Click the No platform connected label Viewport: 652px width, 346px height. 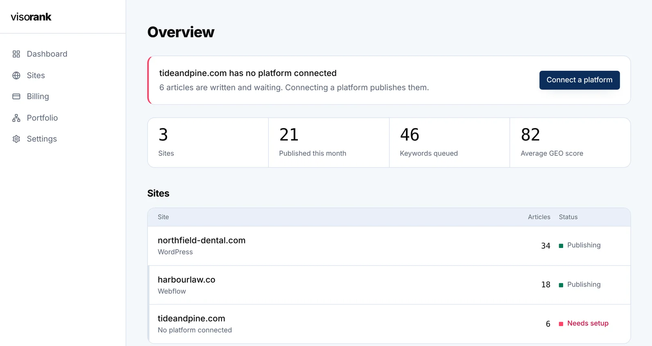click(x=195, y=330)
